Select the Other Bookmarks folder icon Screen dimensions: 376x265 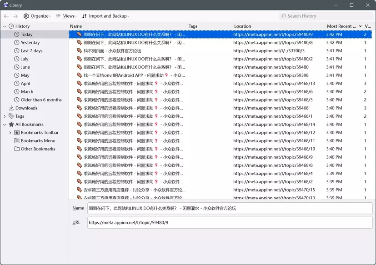(17, 149)
